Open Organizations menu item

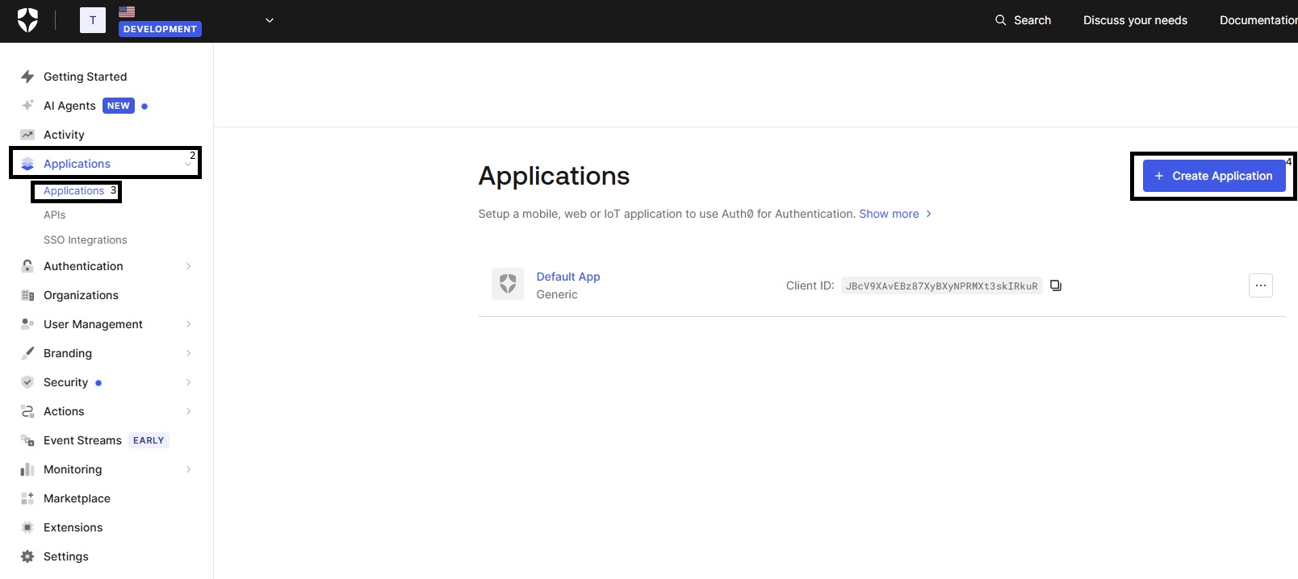81,295
